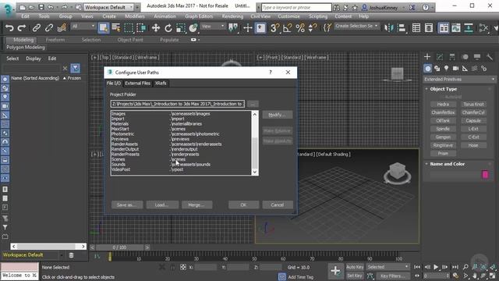This screenshot has height=281, width=499.
Task: Click the search keyword field
Action: point(296,7)
